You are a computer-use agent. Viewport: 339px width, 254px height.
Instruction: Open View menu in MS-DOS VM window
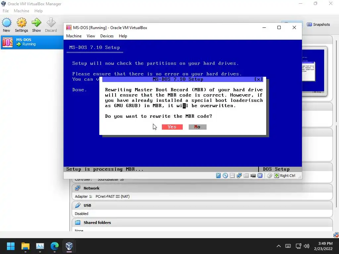coord(91,36)
